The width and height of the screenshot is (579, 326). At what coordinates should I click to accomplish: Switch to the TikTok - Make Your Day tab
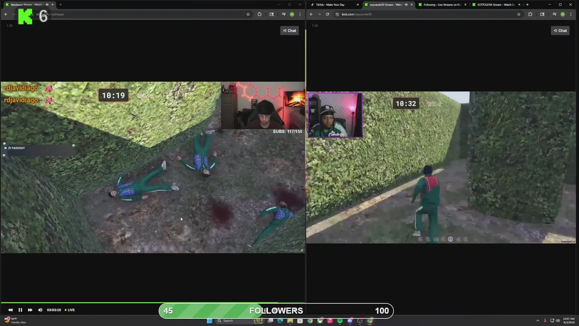[335, 5]
